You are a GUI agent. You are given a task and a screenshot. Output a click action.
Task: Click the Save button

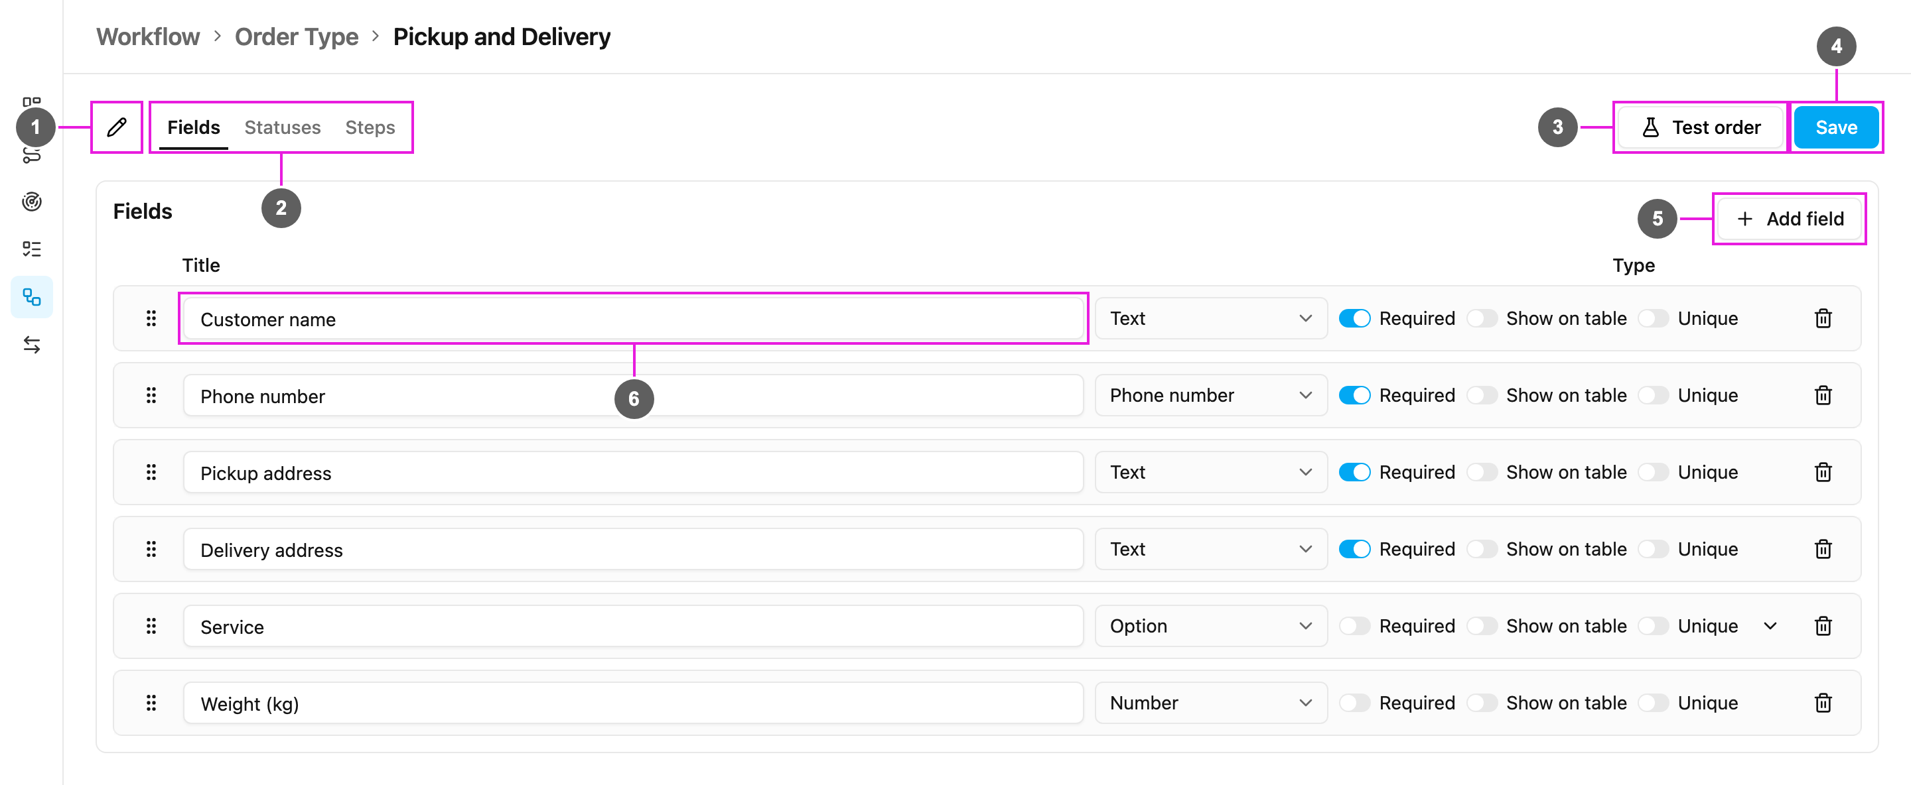point(1836,127)
